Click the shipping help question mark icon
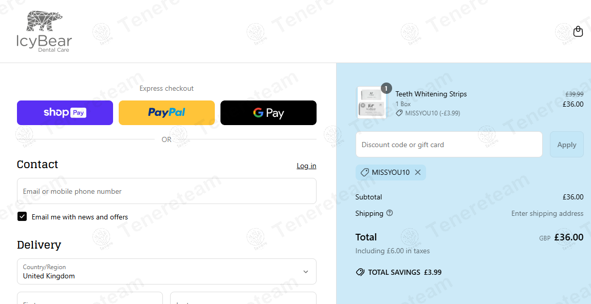Screen dimensions: 591x304 click(390, 213)
